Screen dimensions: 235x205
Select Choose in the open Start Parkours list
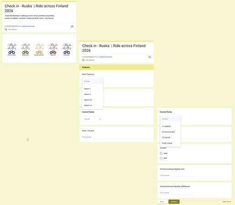coord(92,81)
